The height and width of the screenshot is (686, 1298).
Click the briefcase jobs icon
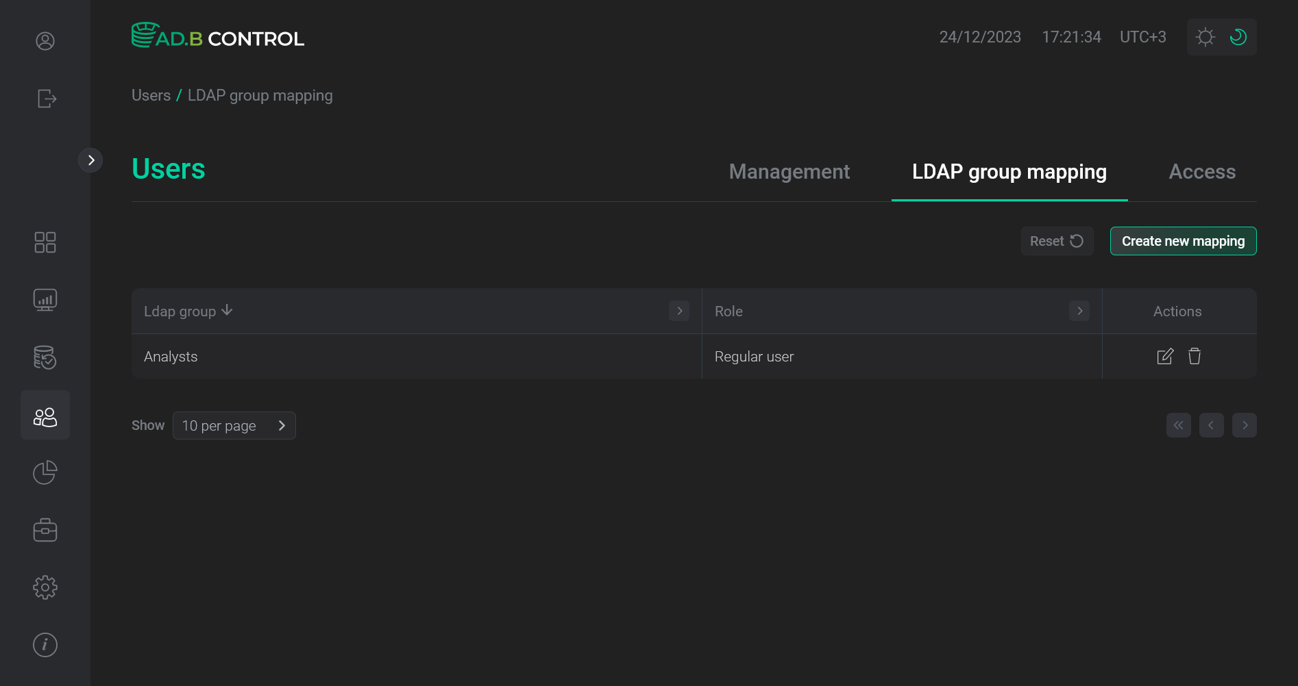(45, 529)
